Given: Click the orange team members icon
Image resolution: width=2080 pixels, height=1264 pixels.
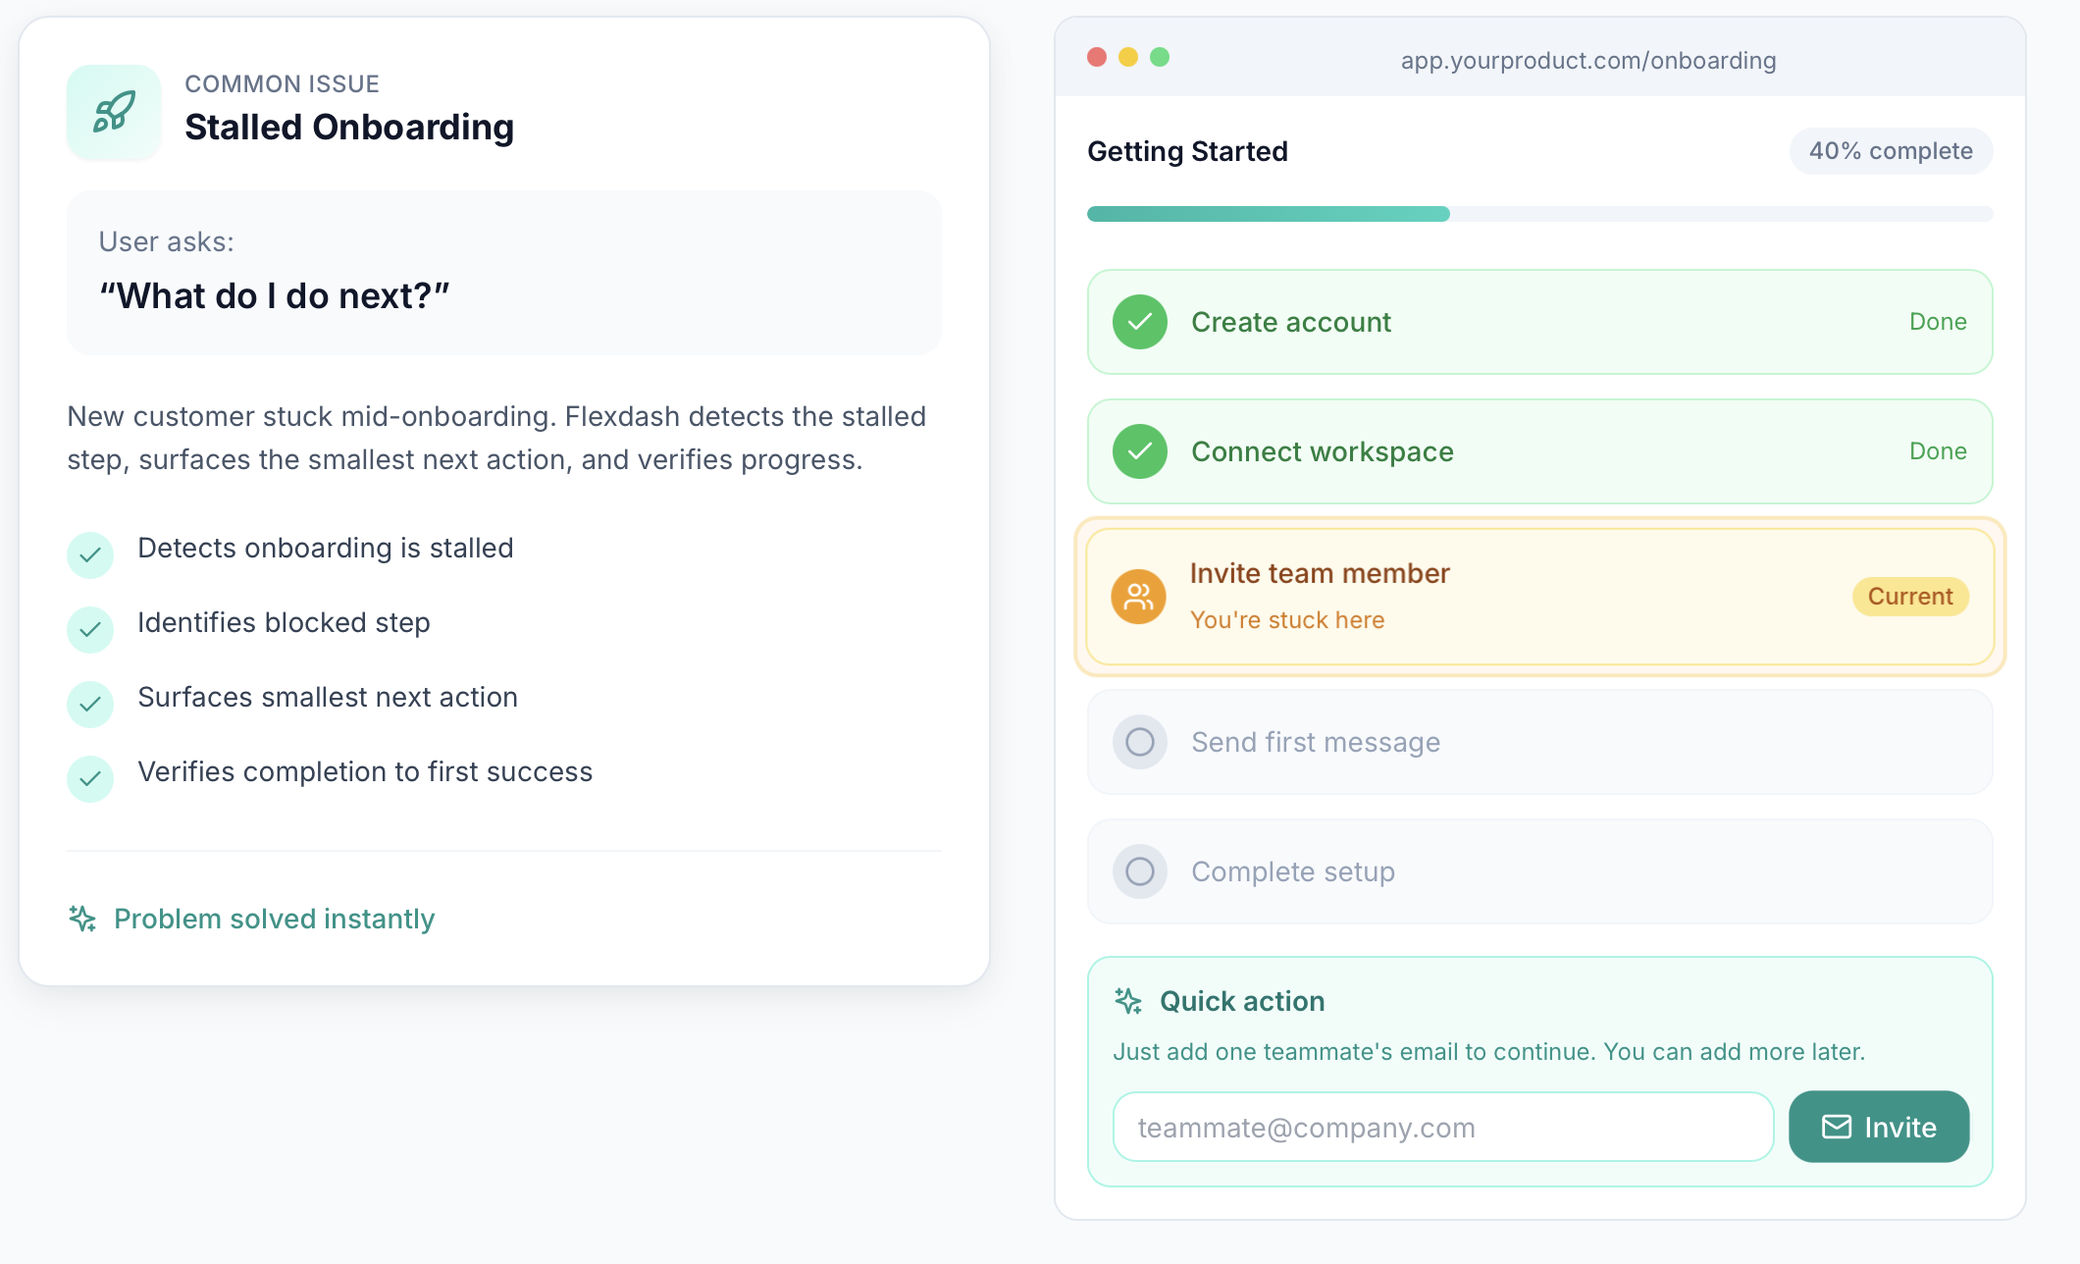Looking at the screenshot, I should [x=1138, y=597].
